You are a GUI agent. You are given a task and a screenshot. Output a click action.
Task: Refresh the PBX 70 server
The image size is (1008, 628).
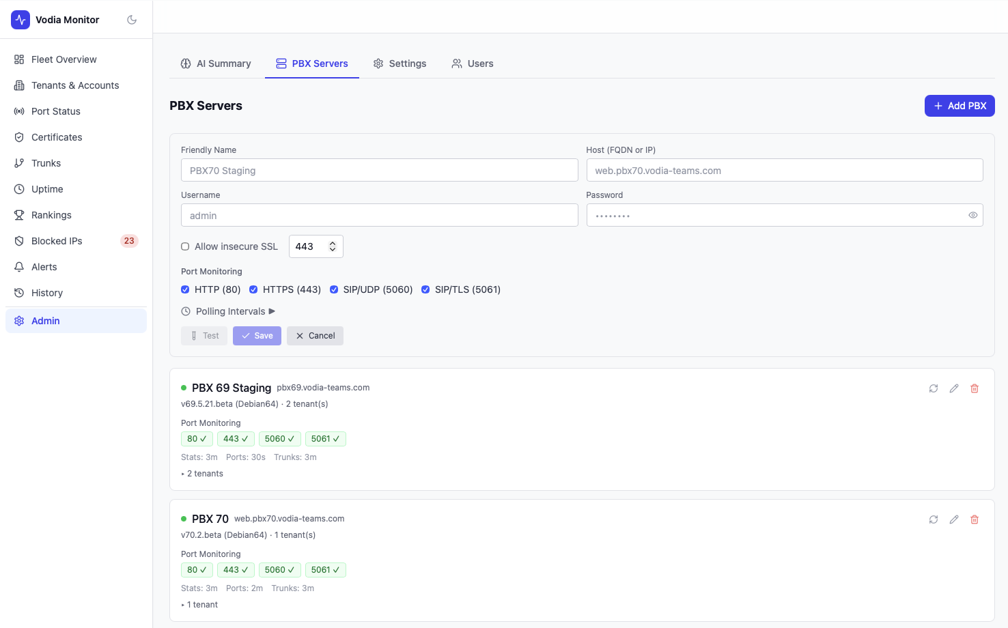pos(934,519)
